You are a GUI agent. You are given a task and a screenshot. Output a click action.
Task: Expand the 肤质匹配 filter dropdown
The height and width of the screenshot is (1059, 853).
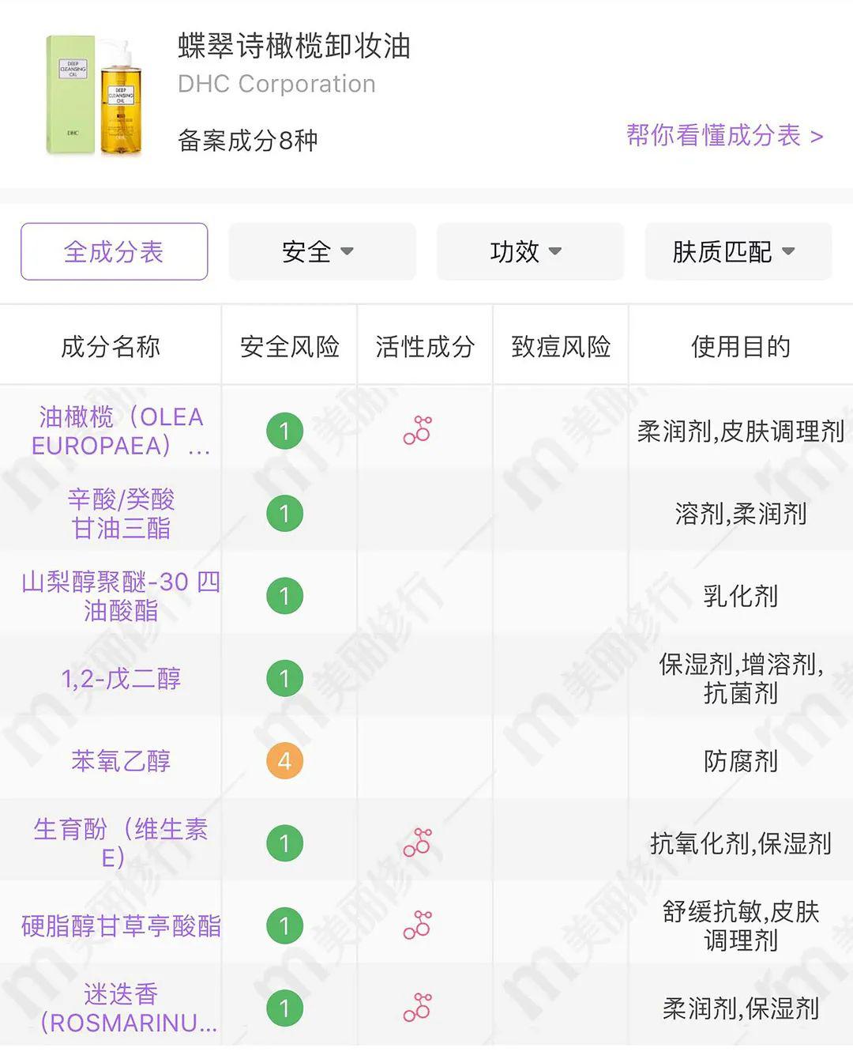[738, 252]
